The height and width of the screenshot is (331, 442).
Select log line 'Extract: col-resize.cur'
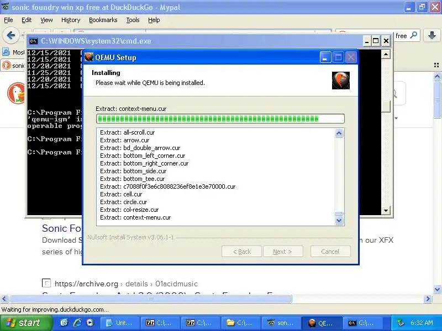[x=129, y=210]
